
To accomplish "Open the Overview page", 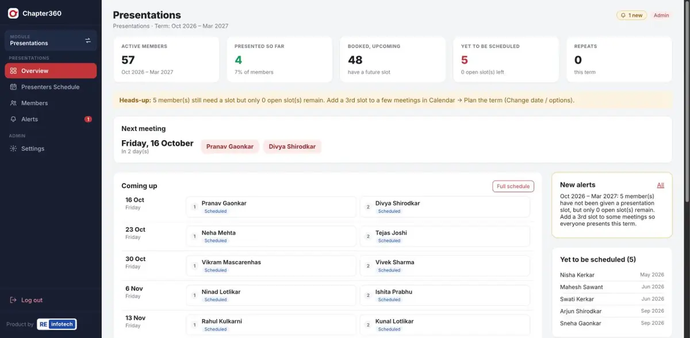I will [x=51, y=71].
